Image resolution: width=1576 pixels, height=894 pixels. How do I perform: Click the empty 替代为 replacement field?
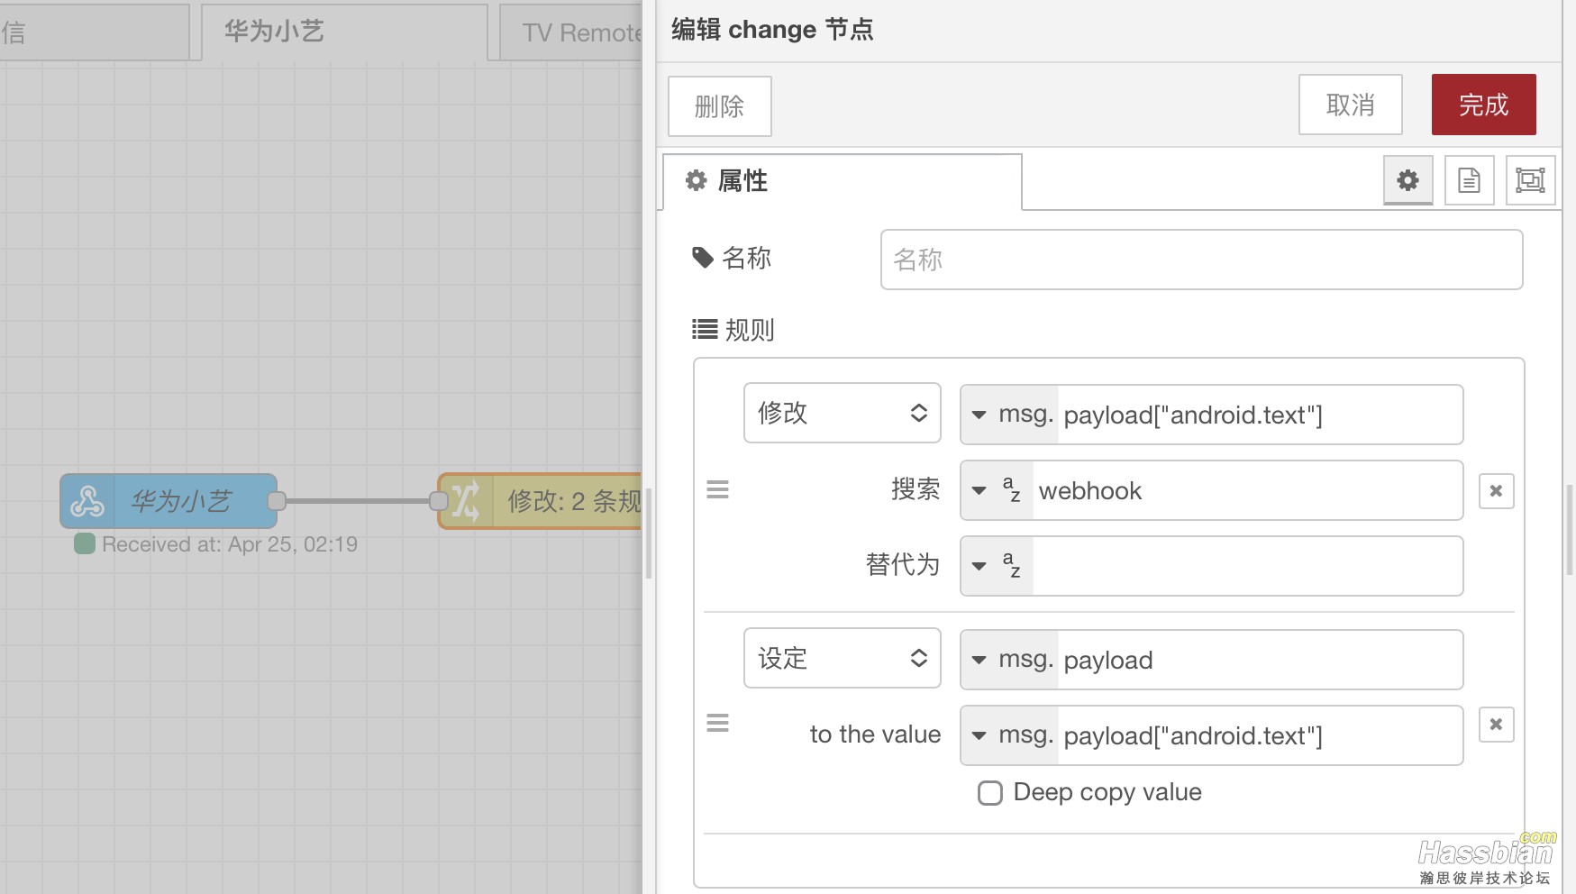[x=1247, y=566]
